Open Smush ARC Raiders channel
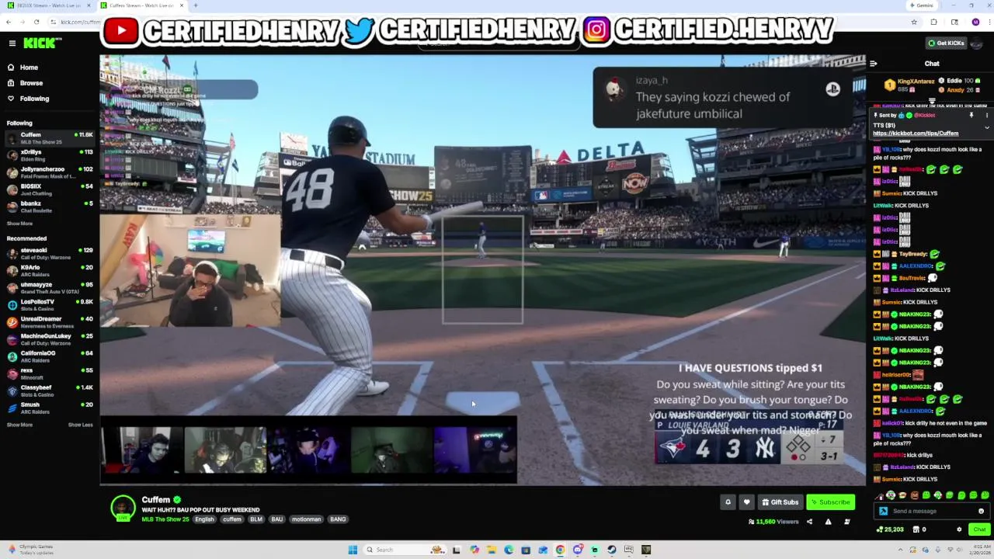Viewport: 994px width, 559px height. point(50,408)
